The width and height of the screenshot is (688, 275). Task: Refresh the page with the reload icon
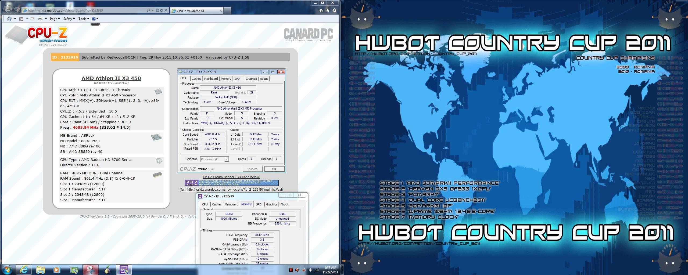[162, 10]
